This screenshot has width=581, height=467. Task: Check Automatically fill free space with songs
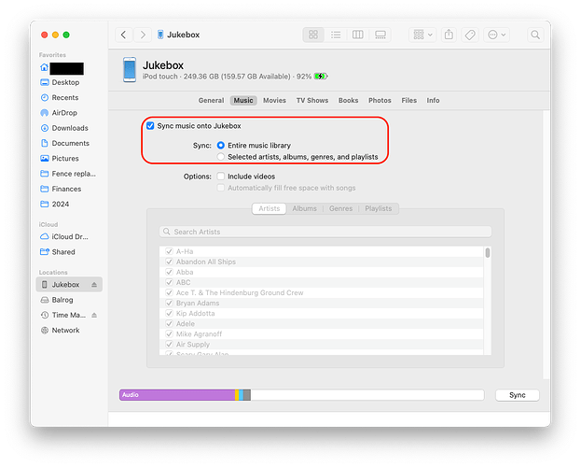pos(221,188)
